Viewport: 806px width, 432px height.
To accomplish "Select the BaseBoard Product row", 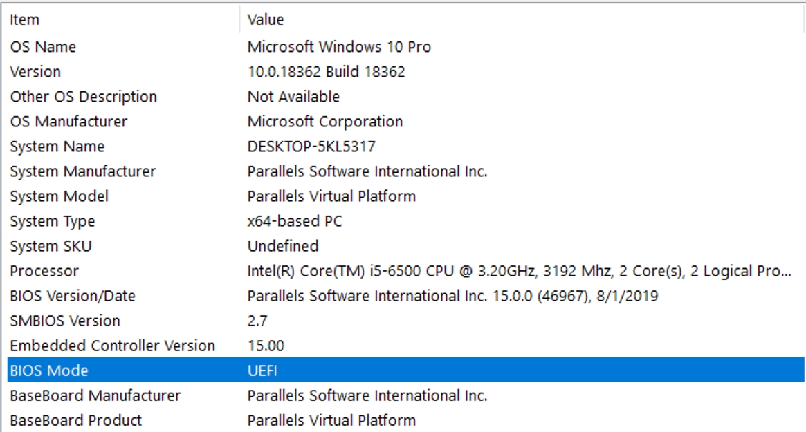I will pos(75,420).
